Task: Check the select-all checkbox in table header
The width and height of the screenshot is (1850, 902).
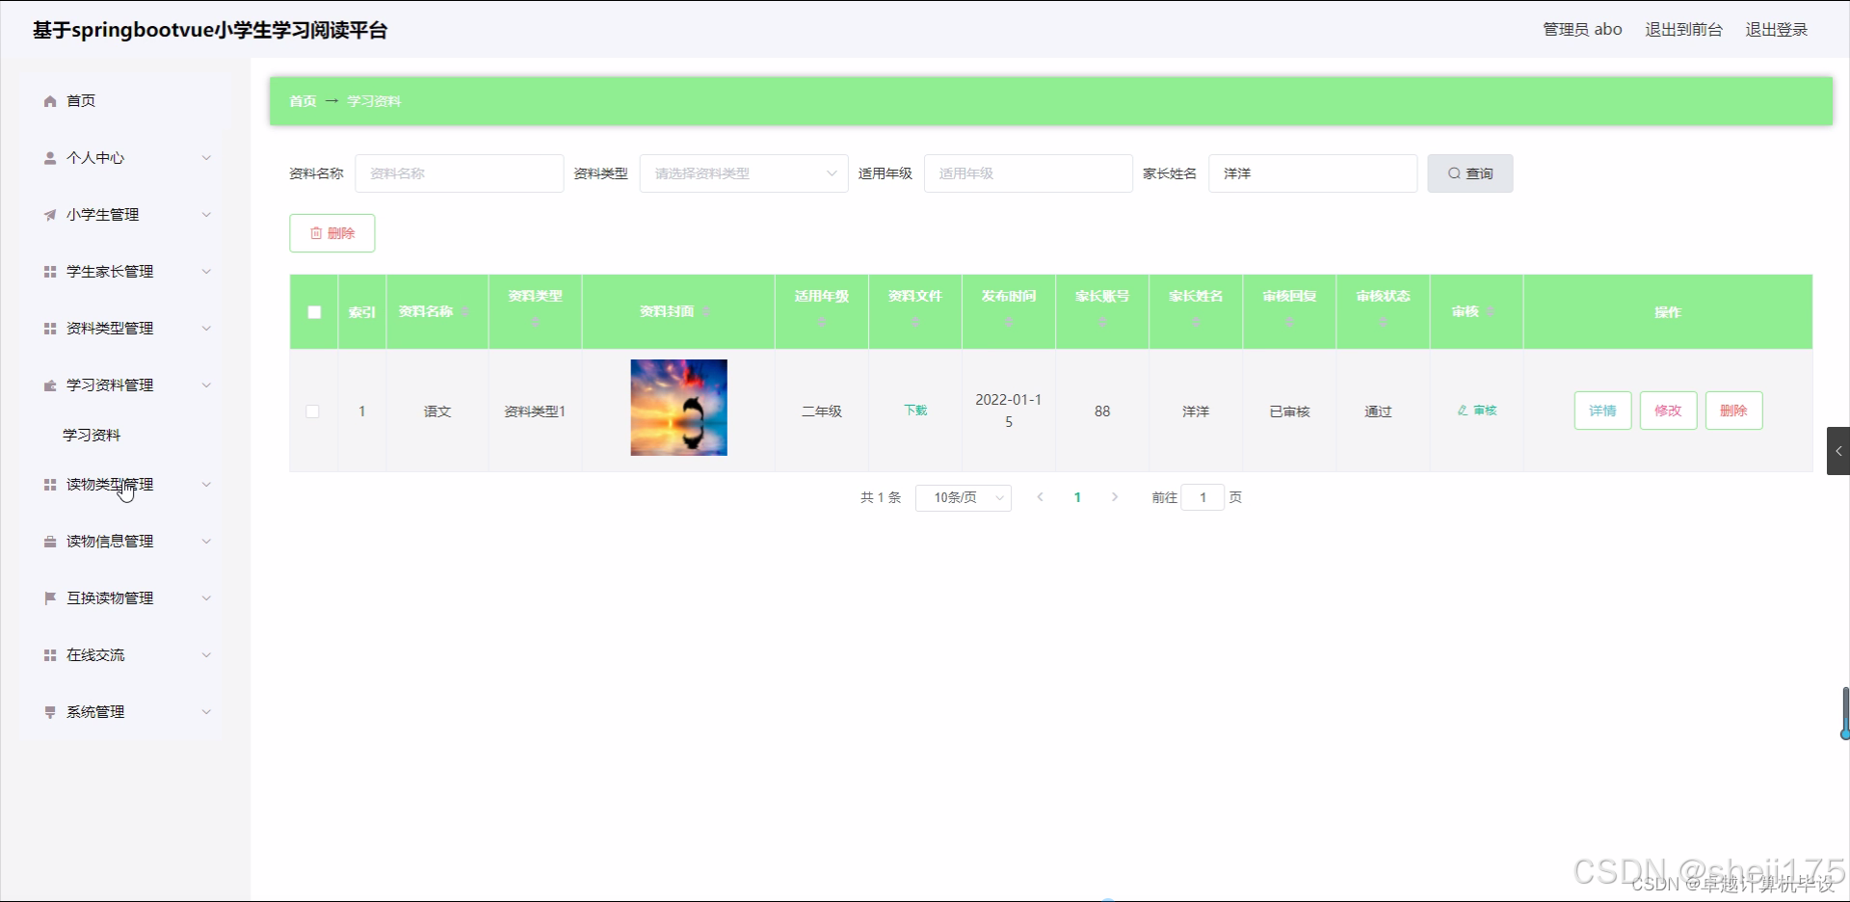Action: pos(313,312)
